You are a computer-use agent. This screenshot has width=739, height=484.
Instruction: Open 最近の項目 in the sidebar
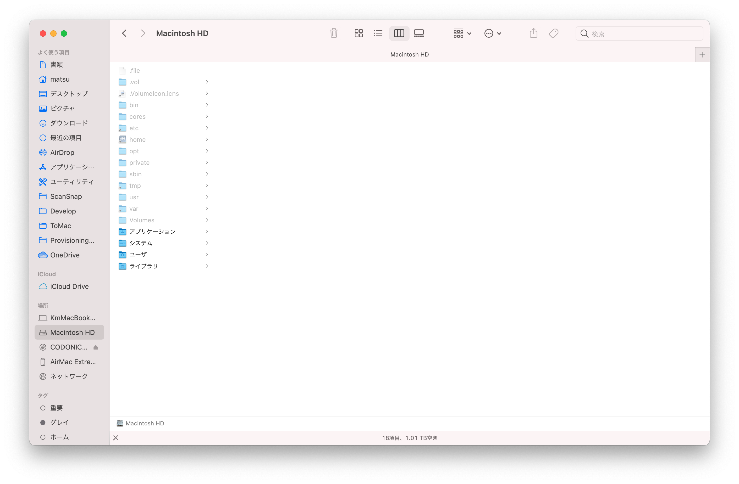pyautogui.click(x=69, y=138)
